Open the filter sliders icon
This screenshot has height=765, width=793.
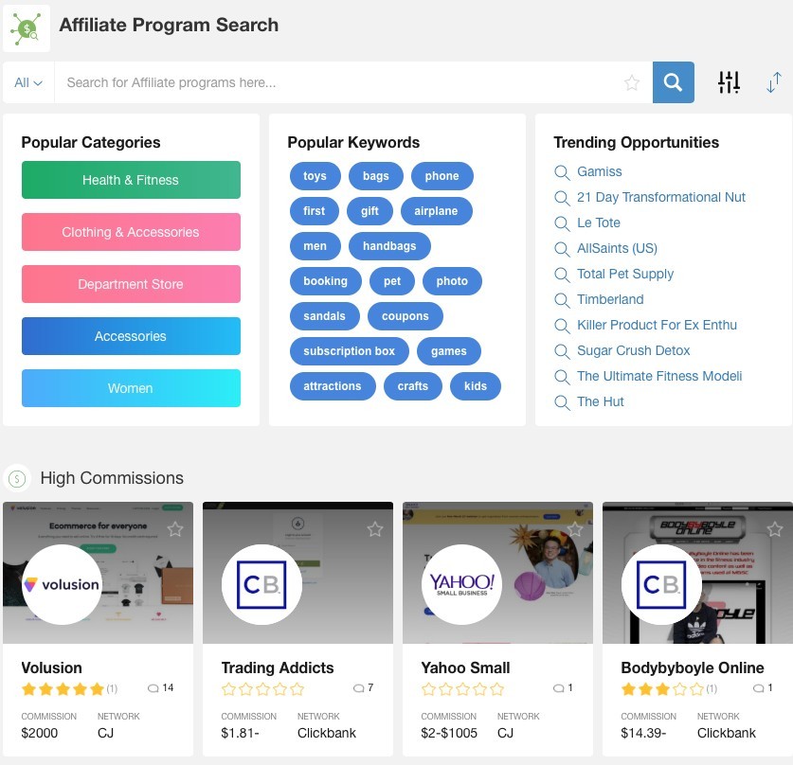(x=729, y=82)
